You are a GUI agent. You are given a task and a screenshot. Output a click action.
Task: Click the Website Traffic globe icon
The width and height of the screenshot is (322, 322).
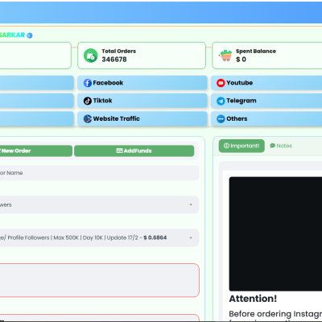88,118
